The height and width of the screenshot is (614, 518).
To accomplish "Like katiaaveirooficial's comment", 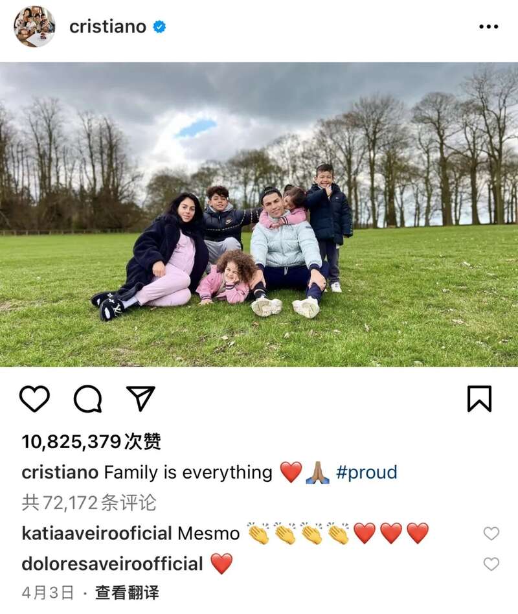I will [x=491, y=533].
